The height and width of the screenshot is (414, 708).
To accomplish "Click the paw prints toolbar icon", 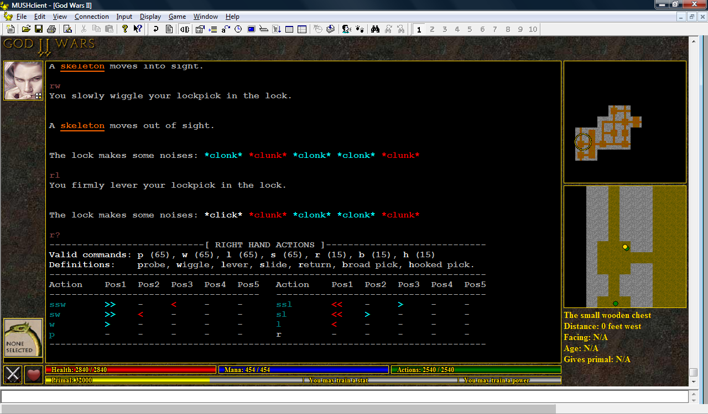I will [359, 29].
